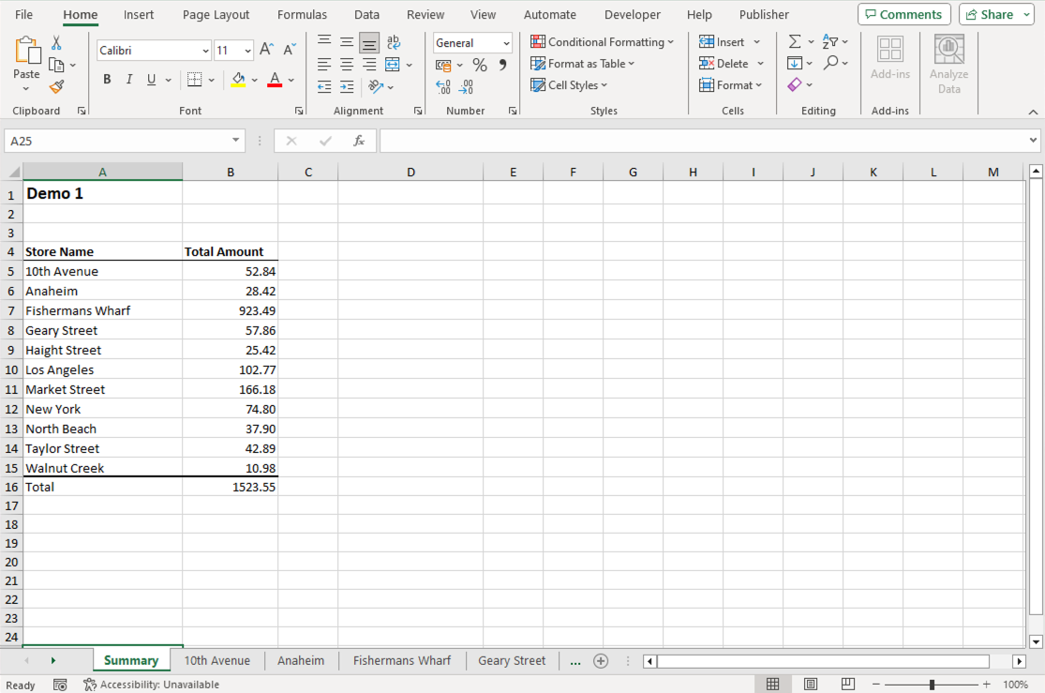Select the Wrap Text icon
Image resolution: width=1045 pixels, height=693 pixels.
click(x=393, y=41)
